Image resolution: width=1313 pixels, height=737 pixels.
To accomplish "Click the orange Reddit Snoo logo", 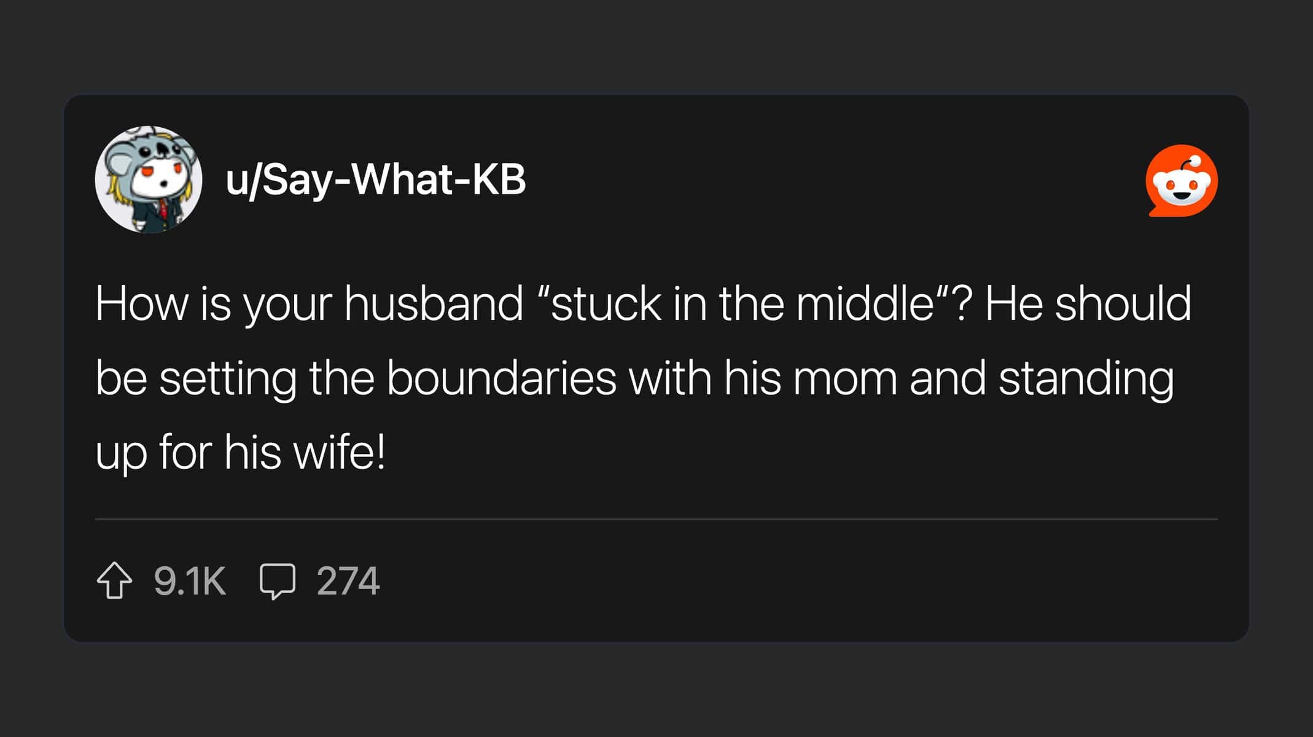I will 1182,181.
